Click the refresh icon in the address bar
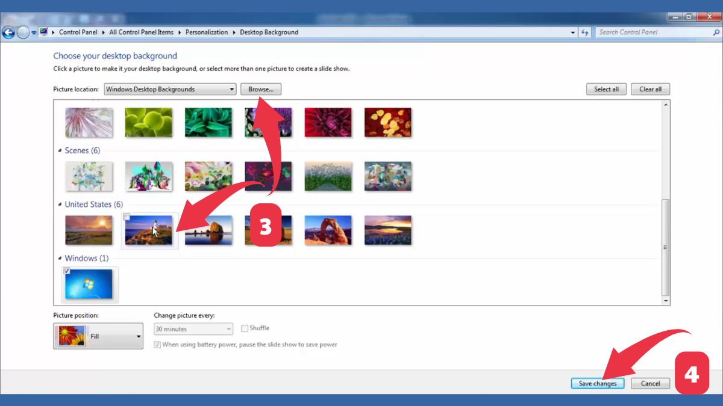Image resolution: width=723 pixels, height=406 pixels. click(584, 32)
